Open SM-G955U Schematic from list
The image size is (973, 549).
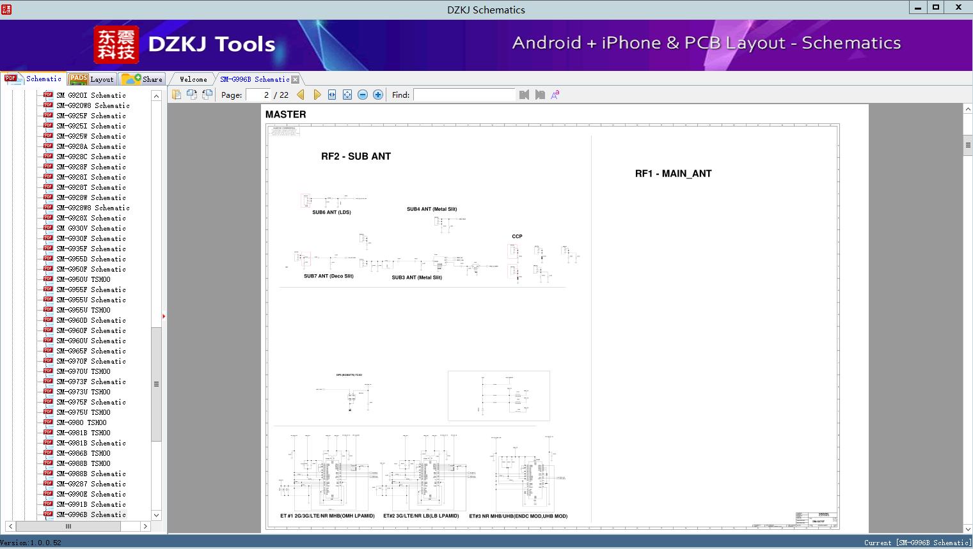(91, 300)
